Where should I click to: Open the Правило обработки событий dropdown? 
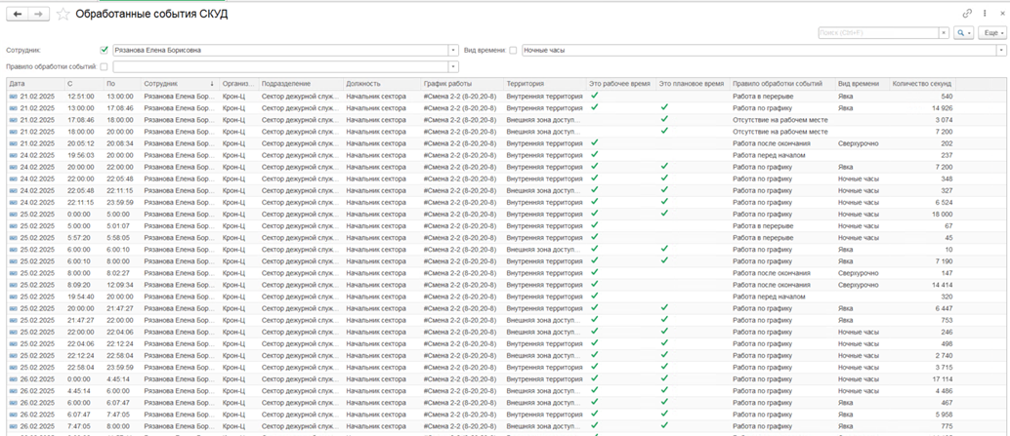pos(453,66)
